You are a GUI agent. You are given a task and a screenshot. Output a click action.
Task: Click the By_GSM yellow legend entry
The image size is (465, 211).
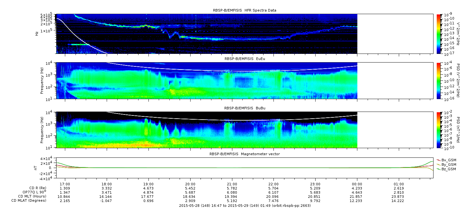(446, 165)
